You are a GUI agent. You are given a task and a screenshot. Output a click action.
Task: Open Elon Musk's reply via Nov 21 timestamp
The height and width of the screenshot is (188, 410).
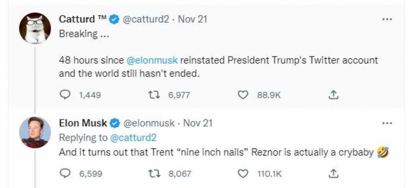[198, 123]
